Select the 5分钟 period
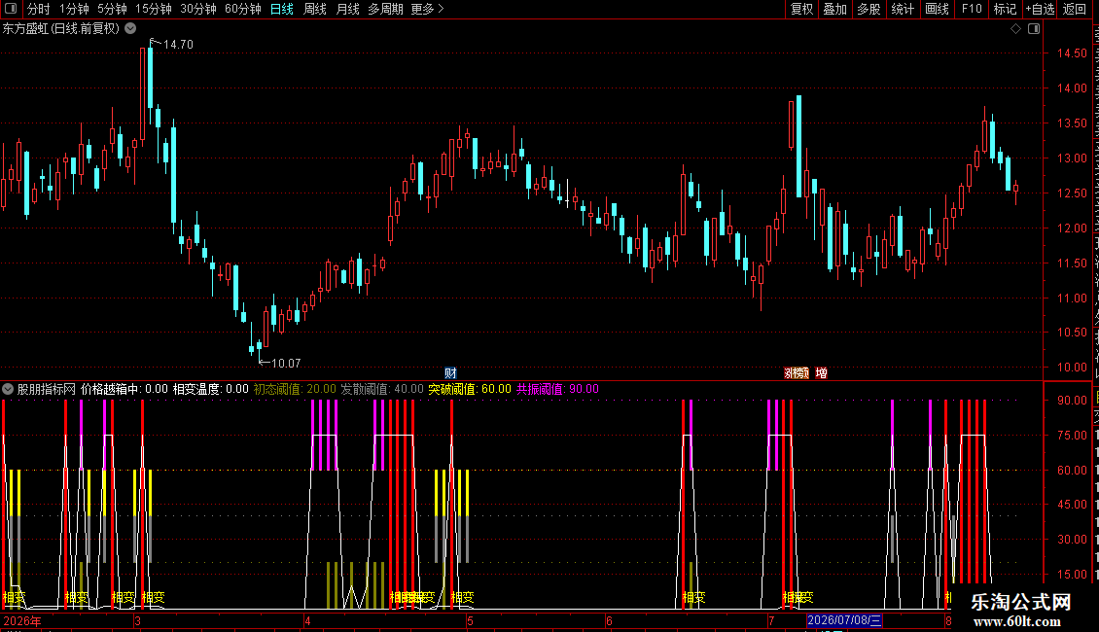 pos(112,9)
